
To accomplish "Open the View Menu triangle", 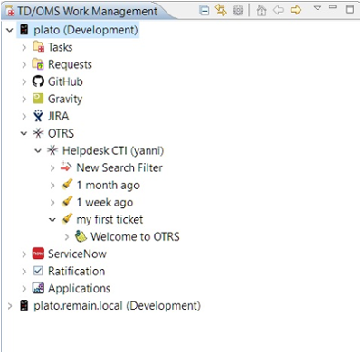I will point(318,8).
